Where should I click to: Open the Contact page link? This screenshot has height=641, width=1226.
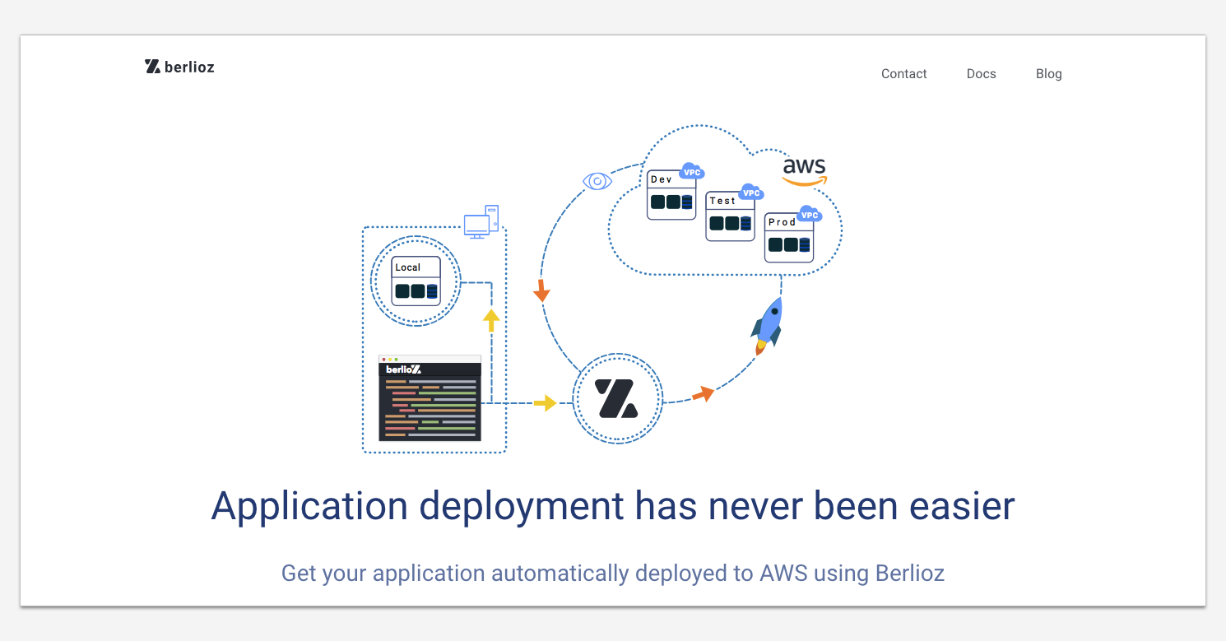(x=903, y=73)
